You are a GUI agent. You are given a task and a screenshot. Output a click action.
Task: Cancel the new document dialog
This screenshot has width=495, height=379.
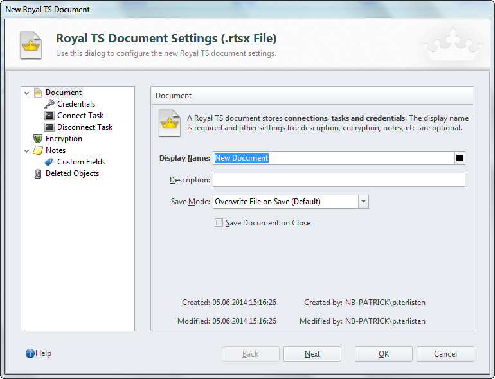click(x=445, y=354)
